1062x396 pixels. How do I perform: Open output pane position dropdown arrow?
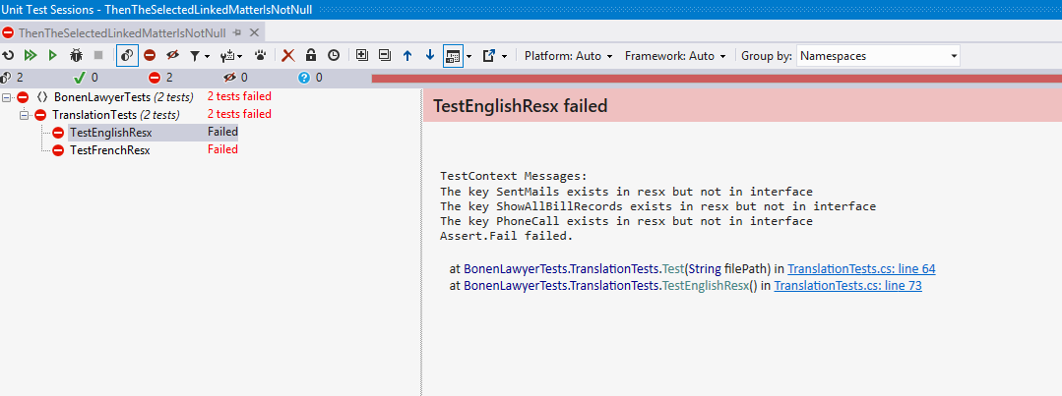(469, 57)
